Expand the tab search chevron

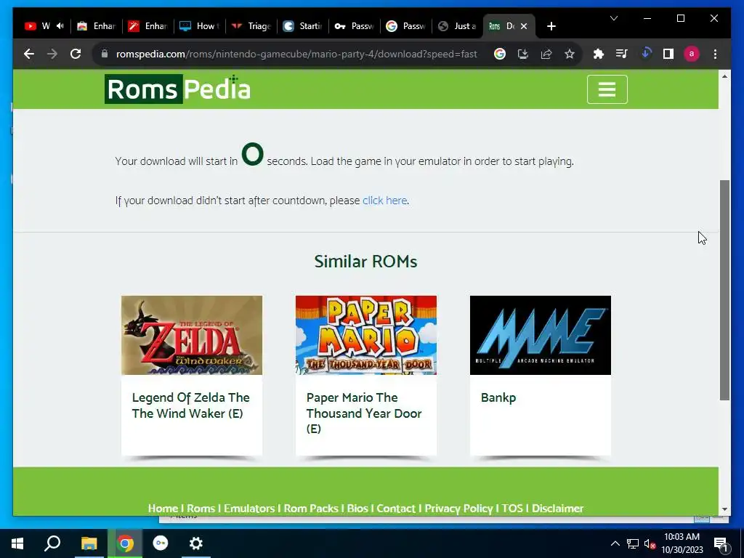613,18
